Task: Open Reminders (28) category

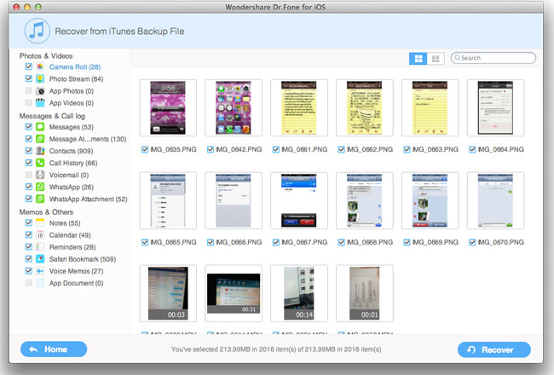Action: [72, 247]
